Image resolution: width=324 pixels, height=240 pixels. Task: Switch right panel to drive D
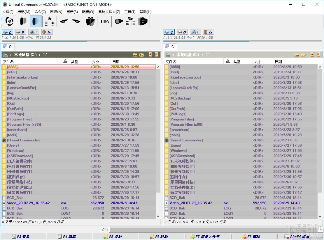pos(182,32)
